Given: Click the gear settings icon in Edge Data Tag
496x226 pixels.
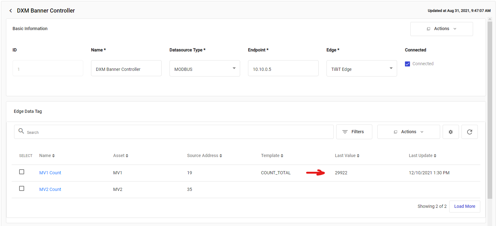Looking at the screenshot, I should [450, 132].
